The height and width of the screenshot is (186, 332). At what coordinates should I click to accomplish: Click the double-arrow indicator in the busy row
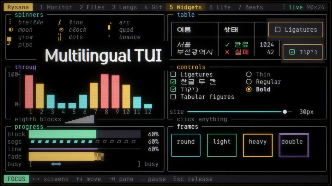[56, 164]
